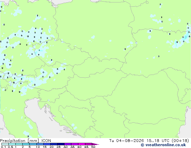Click the legend value label '25'
The image size is (191, 148).
58,147
